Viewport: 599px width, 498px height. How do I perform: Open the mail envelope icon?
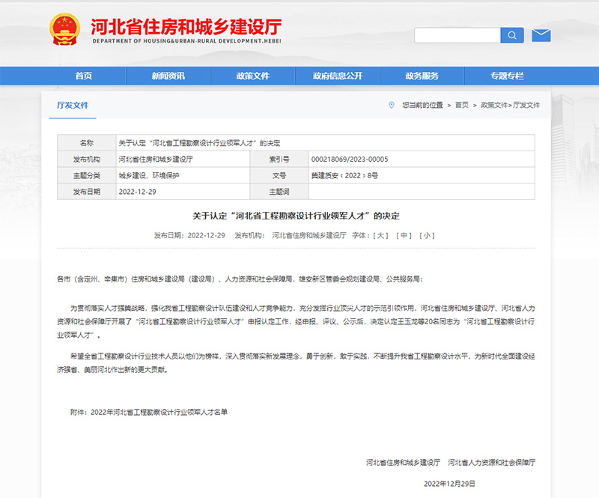click(x=541, y=35)
